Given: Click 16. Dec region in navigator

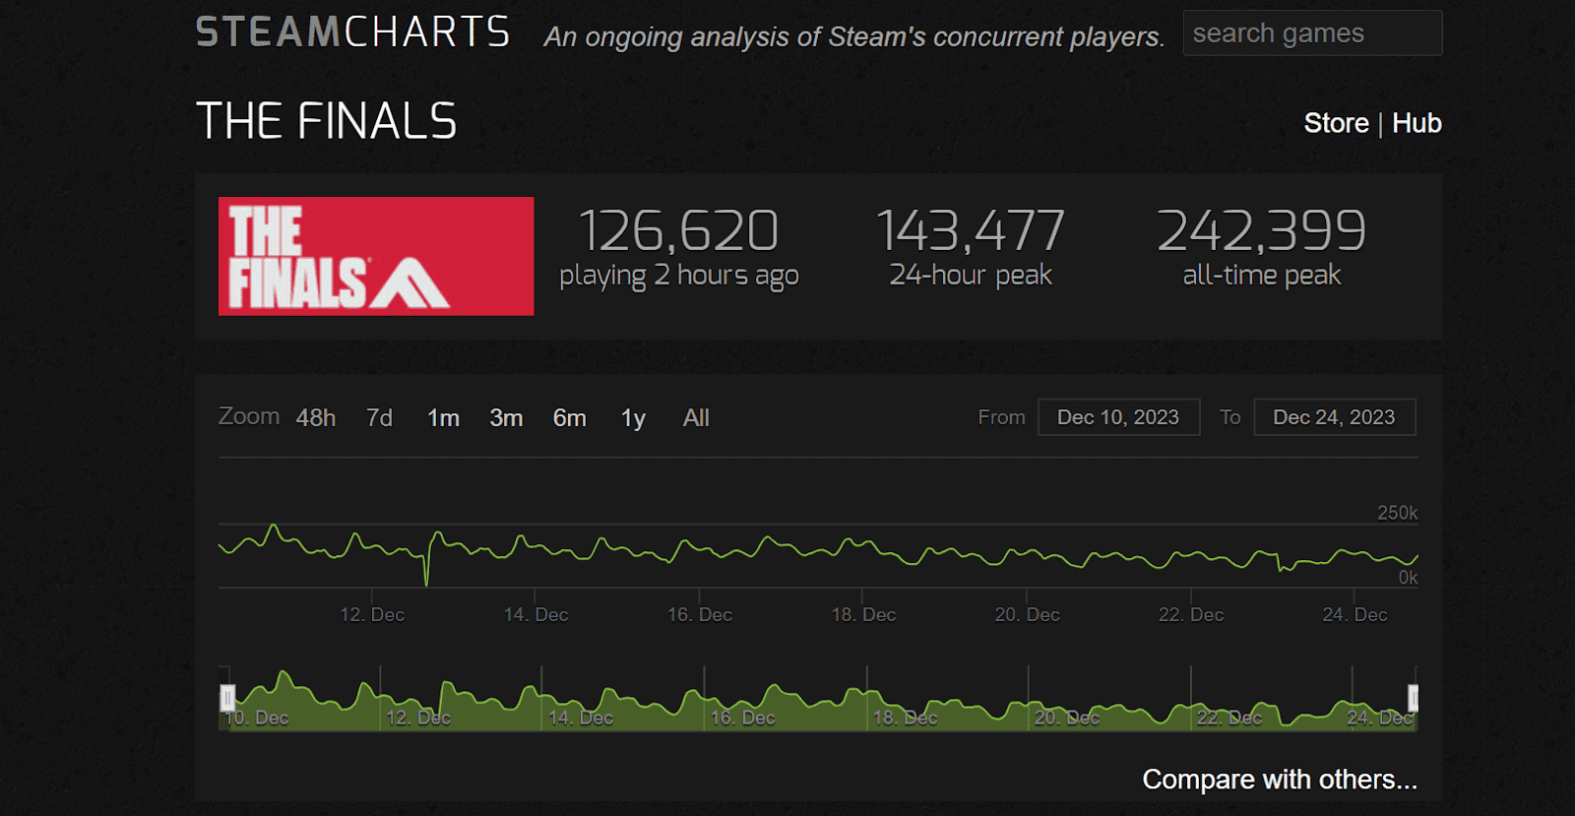Looking at the screenshot, I should click(x=743, y=717).
